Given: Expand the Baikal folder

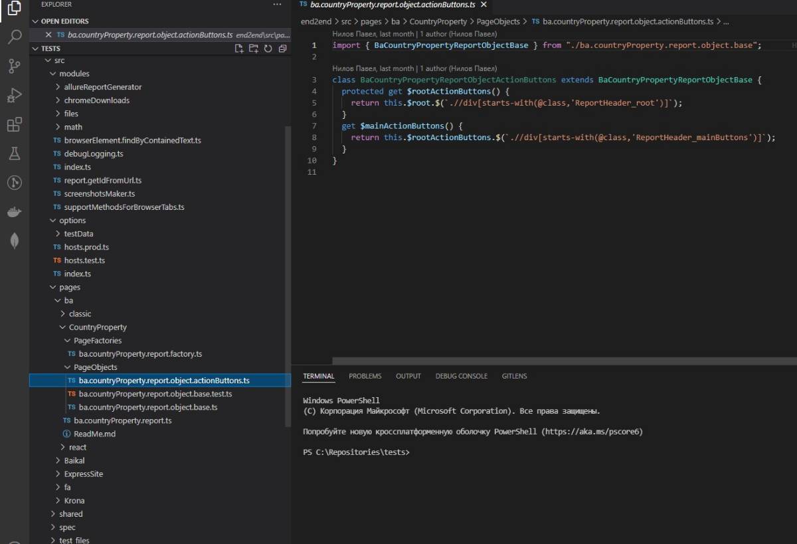Looking at the screenshot, I should pos(74,460).
